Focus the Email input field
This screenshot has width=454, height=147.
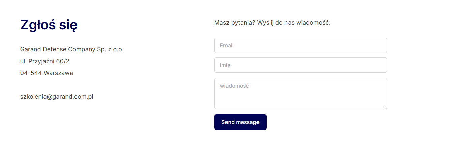(x=300, y=45)
